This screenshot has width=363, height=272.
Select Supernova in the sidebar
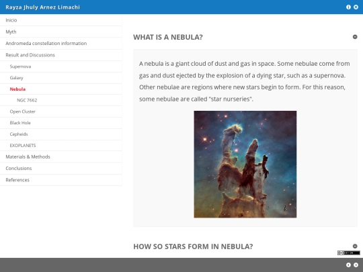point(61,66)
